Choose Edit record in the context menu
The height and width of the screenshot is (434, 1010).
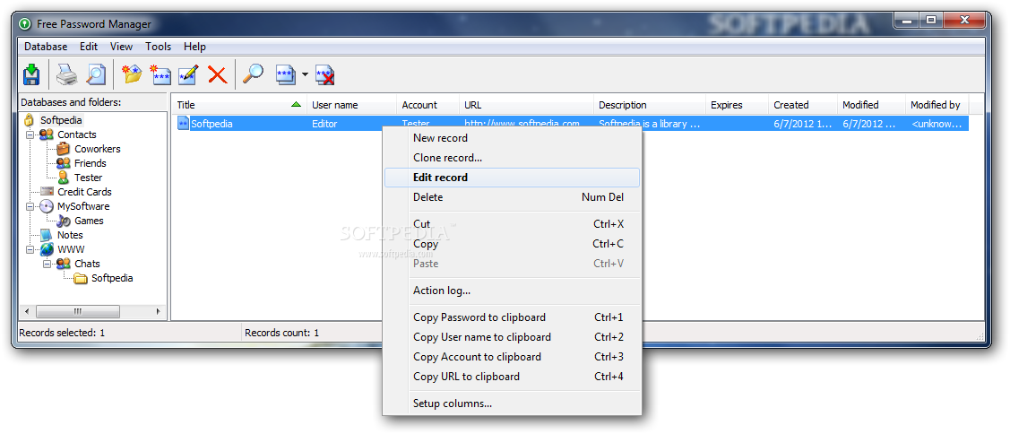[x=512, y=178]
